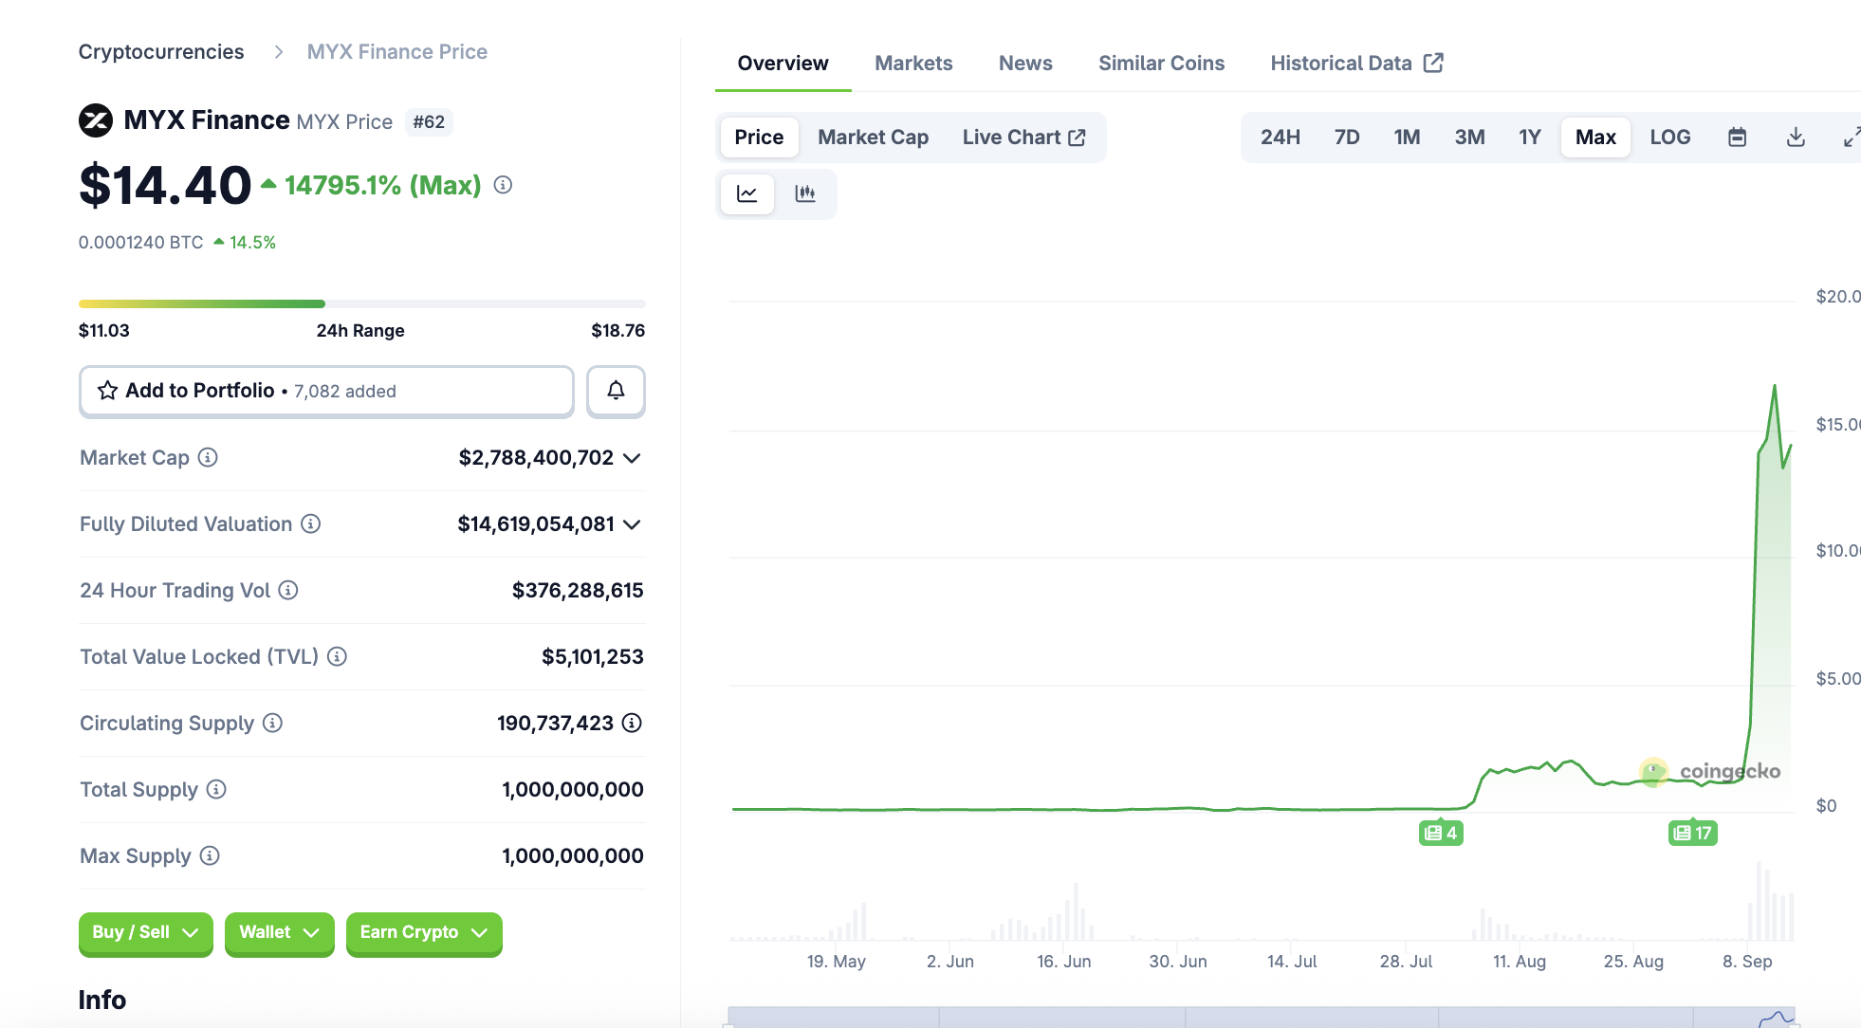Open Cryptocurrencies breadcrumb link

[x=161, y=52]
